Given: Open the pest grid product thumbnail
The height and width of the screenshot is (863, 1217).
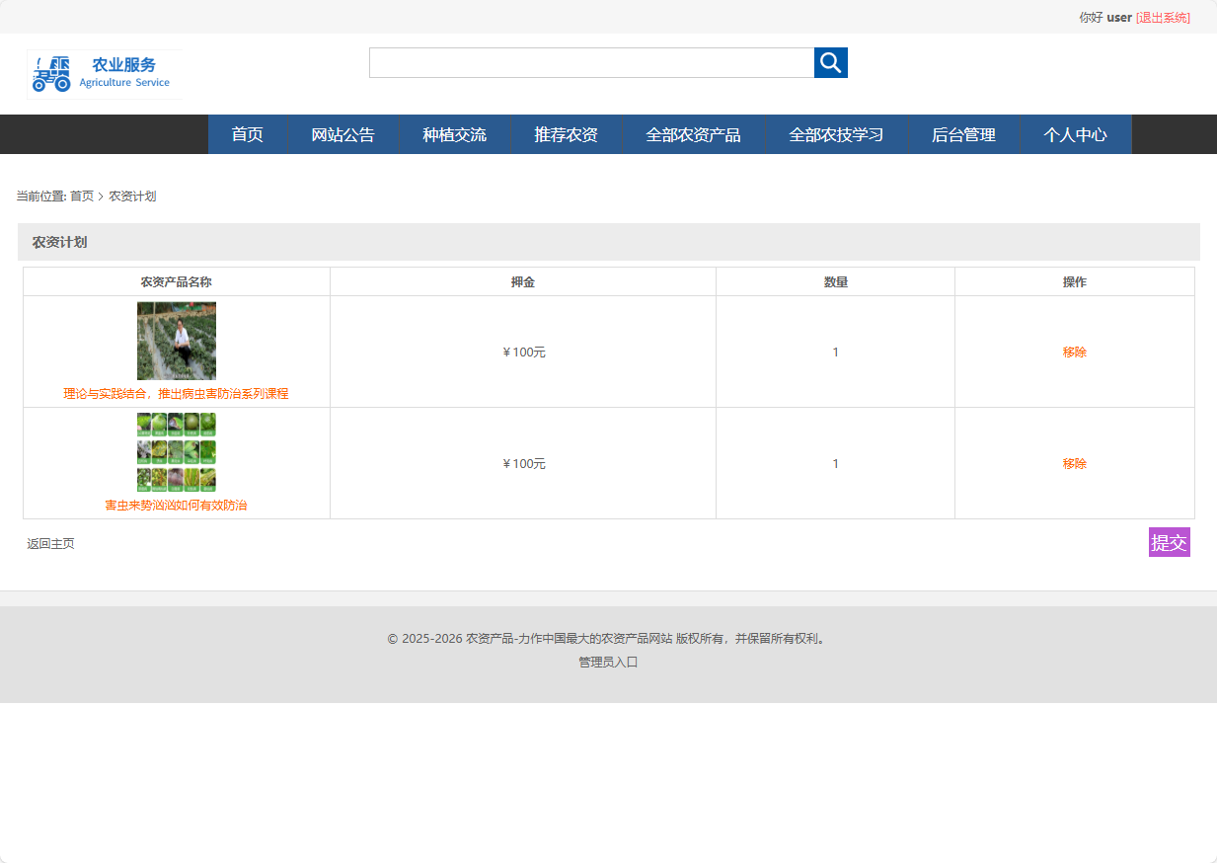Looking at the screenshot, I should click(177, 452).
